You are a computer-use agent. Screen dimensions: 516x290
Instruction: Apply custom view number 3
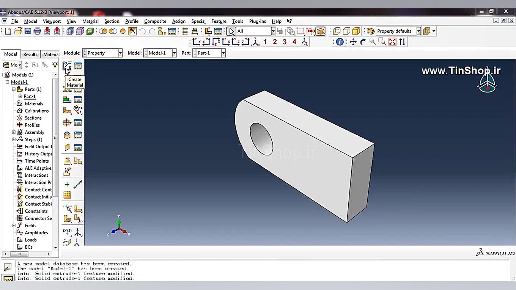pyautogui.click(x=285, y=42)
